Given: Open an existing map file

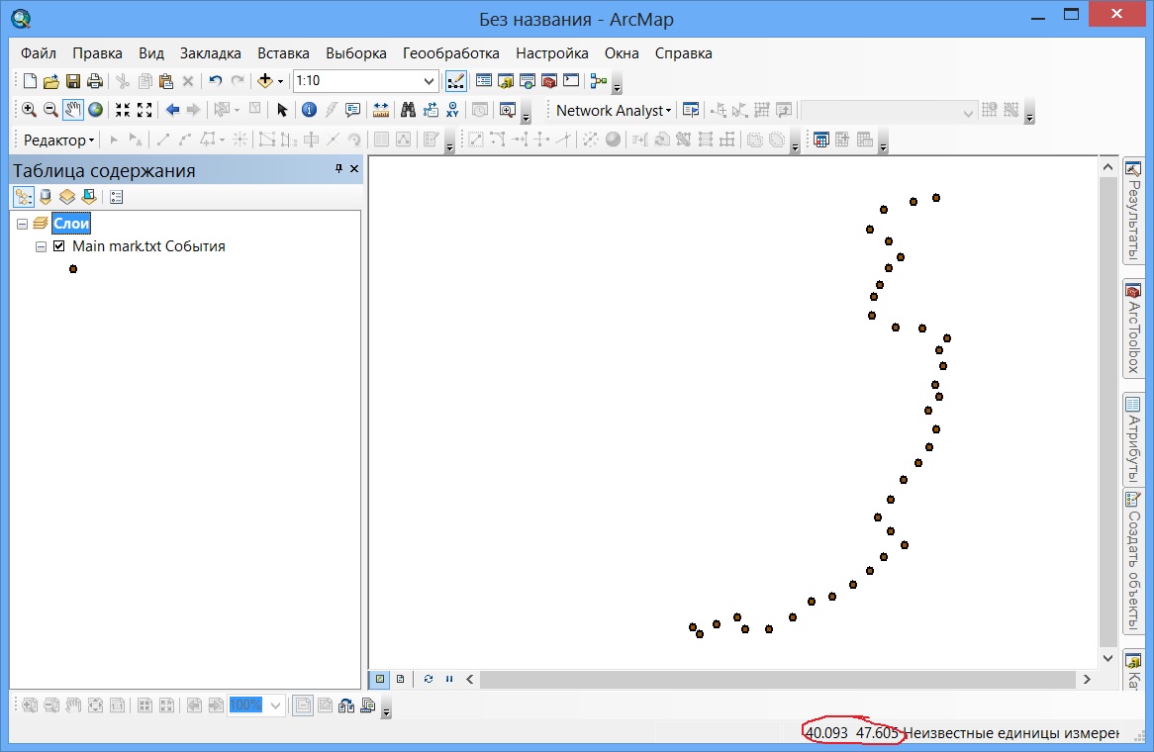Looking at the screenshot, I should click(50, 81).
